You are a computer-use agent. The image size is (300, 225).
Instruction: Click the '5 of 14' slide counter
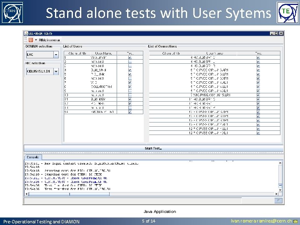click(149, 221)
